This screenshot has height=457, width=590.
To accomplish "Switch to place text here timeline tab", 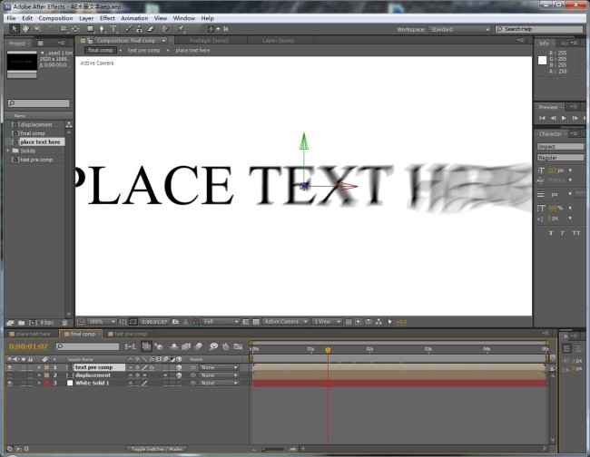I will click(33, 334).
